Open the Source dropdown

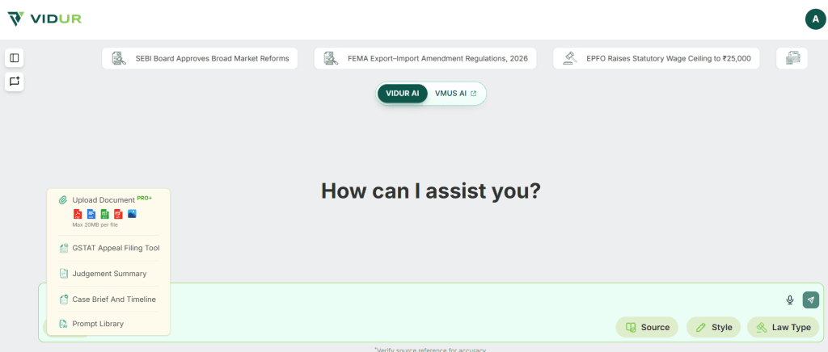[647, 327]
